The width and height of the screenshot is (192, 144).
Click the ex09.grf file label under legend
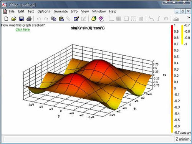(x=185, y=133)
